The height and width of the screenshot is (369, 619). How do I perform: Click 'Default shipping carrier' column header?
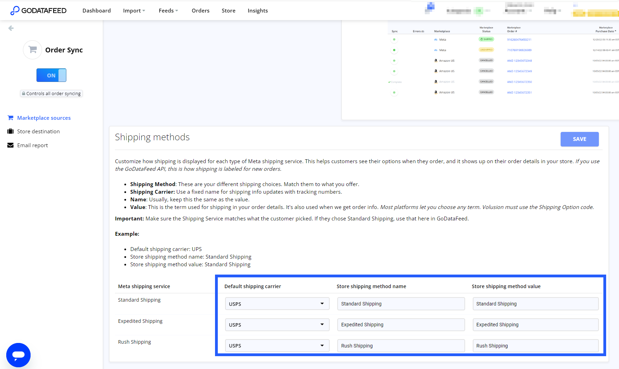click(253, 286)
